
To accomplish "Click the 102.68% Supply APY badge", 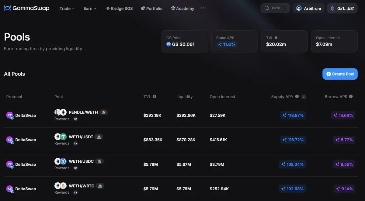I will [x=292, y=189].
